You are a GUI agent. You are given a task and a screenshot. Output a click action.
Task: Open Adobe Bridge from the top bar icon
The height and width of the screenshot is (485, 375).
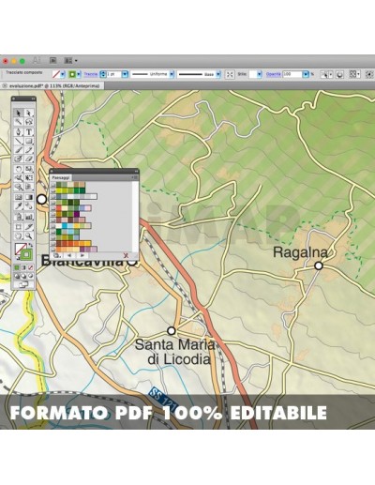coord(53,60)
